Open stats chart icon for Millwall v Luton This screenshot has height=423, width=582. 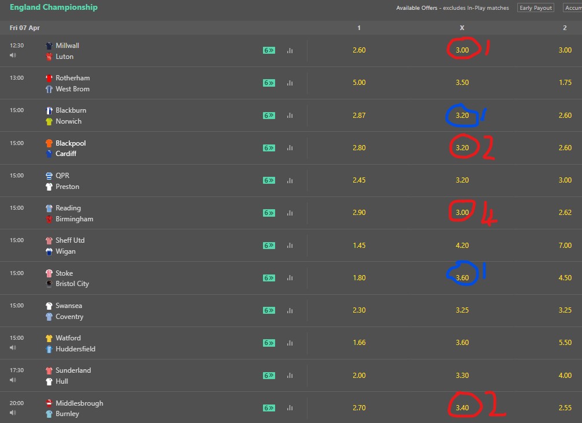click(290, 50)
